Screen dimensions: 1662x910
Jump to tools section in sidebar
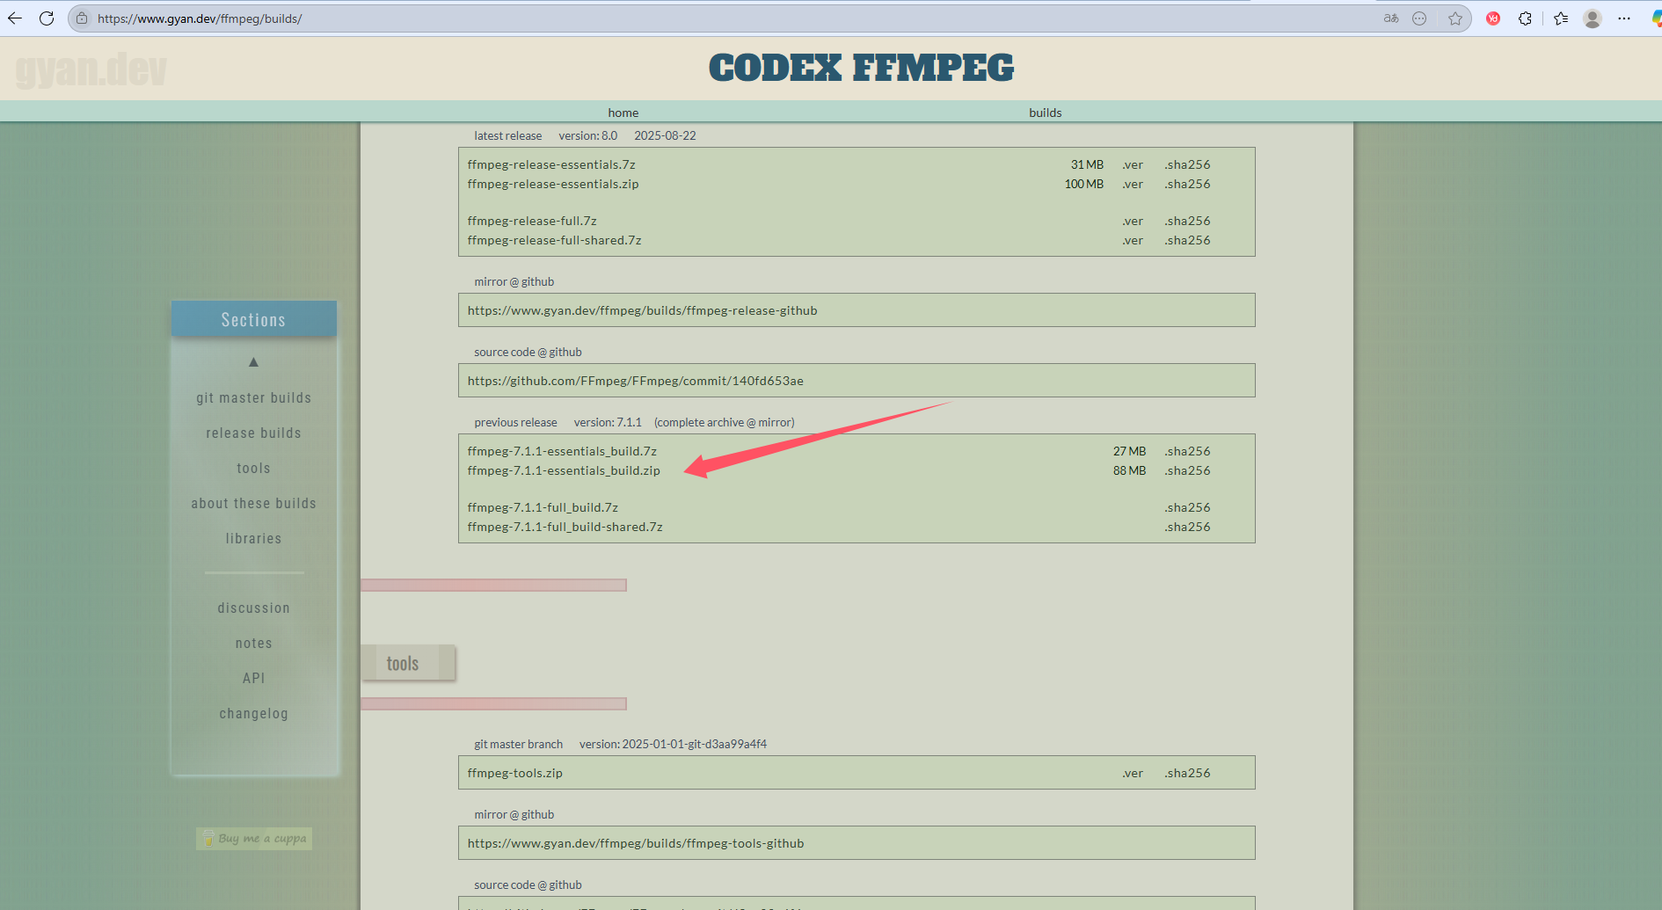click(x=254, y=469)
